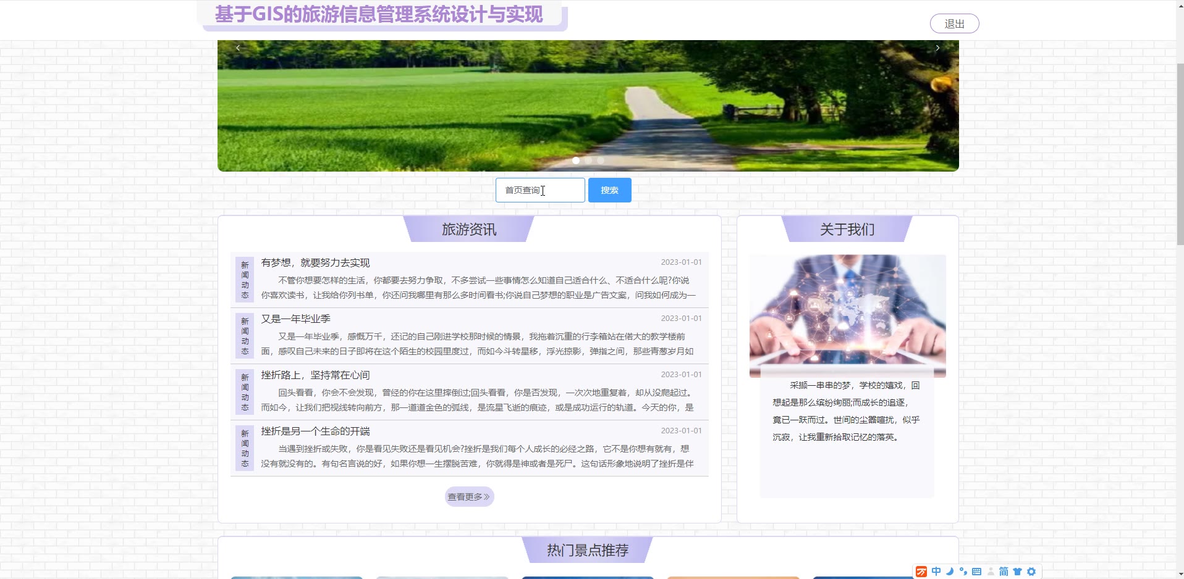Click the About Us text starting 采撷一串串的梦
The height and width of the screenshot is (579, 1184).
tap(847, 411)
